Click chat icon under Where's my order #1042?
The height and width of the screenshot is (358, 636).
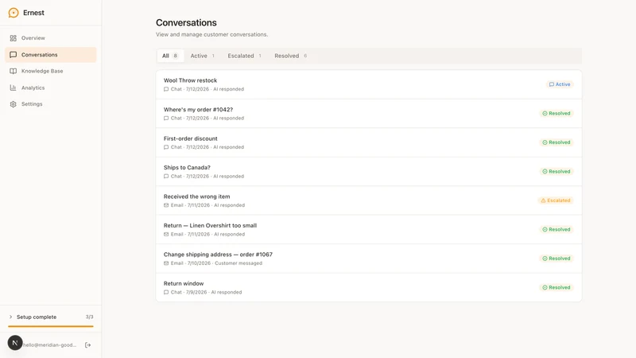pos(166,118)
